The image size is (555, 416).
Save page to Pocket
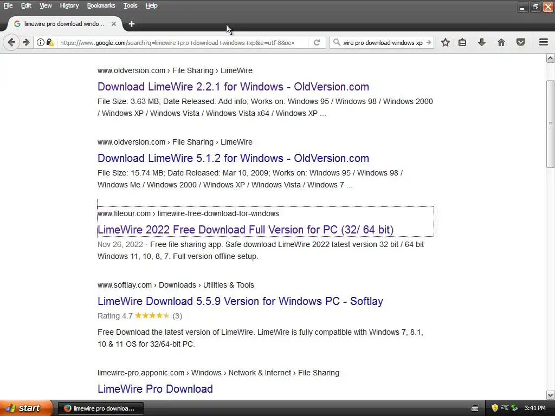[521, 42]
